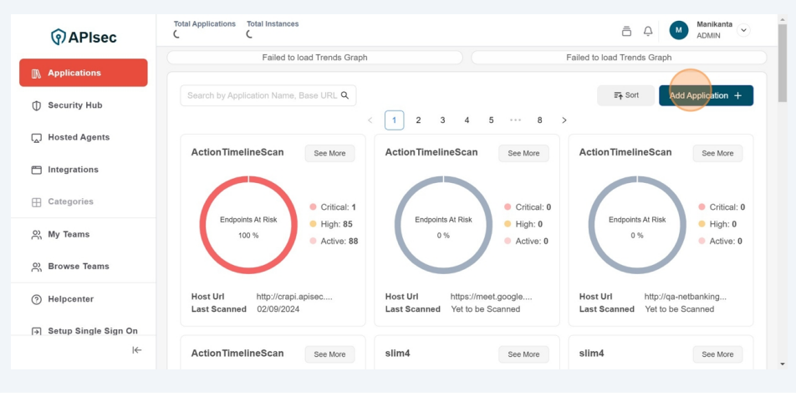Collapse the sidebar using arrow icon
Image resolution: width=796 pixels, height=402 pixels.
137,350
